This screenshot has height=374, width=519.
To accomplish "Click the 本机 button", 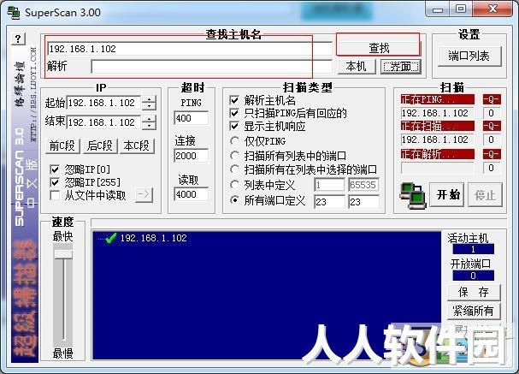I will 357,67.
